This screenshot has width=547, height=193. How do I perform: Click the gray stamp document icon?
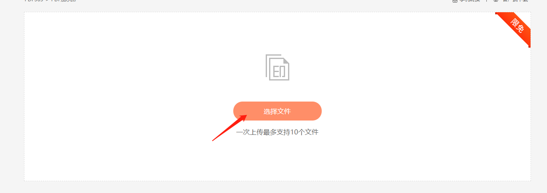click(x=278, y=67)
